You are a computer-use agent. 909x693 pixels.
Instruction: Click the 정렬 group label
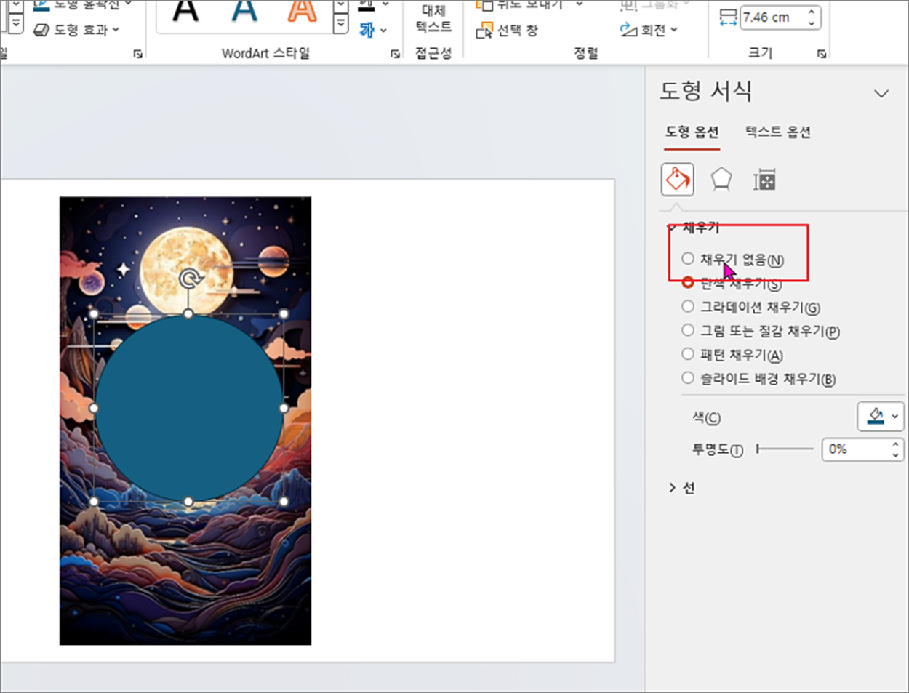pos(586,52)
